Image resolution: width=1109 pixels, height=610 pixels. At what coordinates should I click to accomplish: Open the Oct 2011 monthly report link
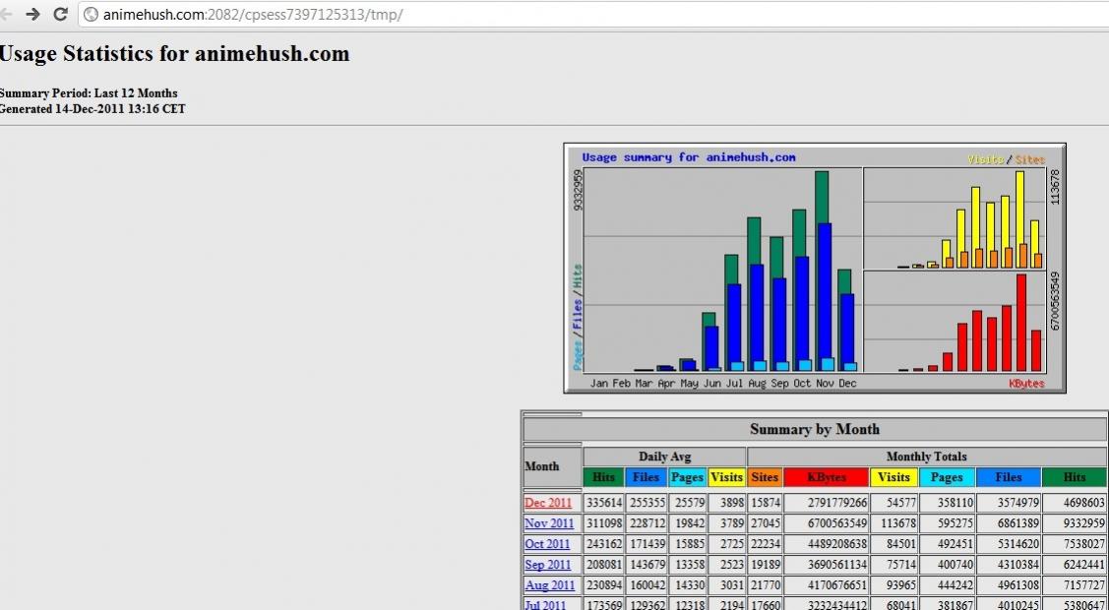(x=547, y=544)
